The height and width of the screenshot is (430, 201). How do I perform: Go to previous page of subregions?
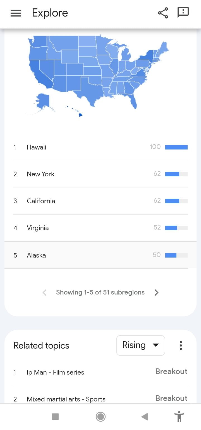click(x=45, y=293)
